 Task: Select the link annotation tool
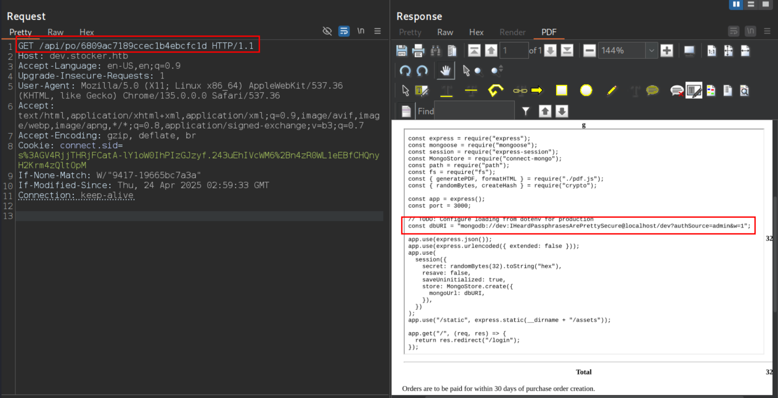(x=520, y=90)
